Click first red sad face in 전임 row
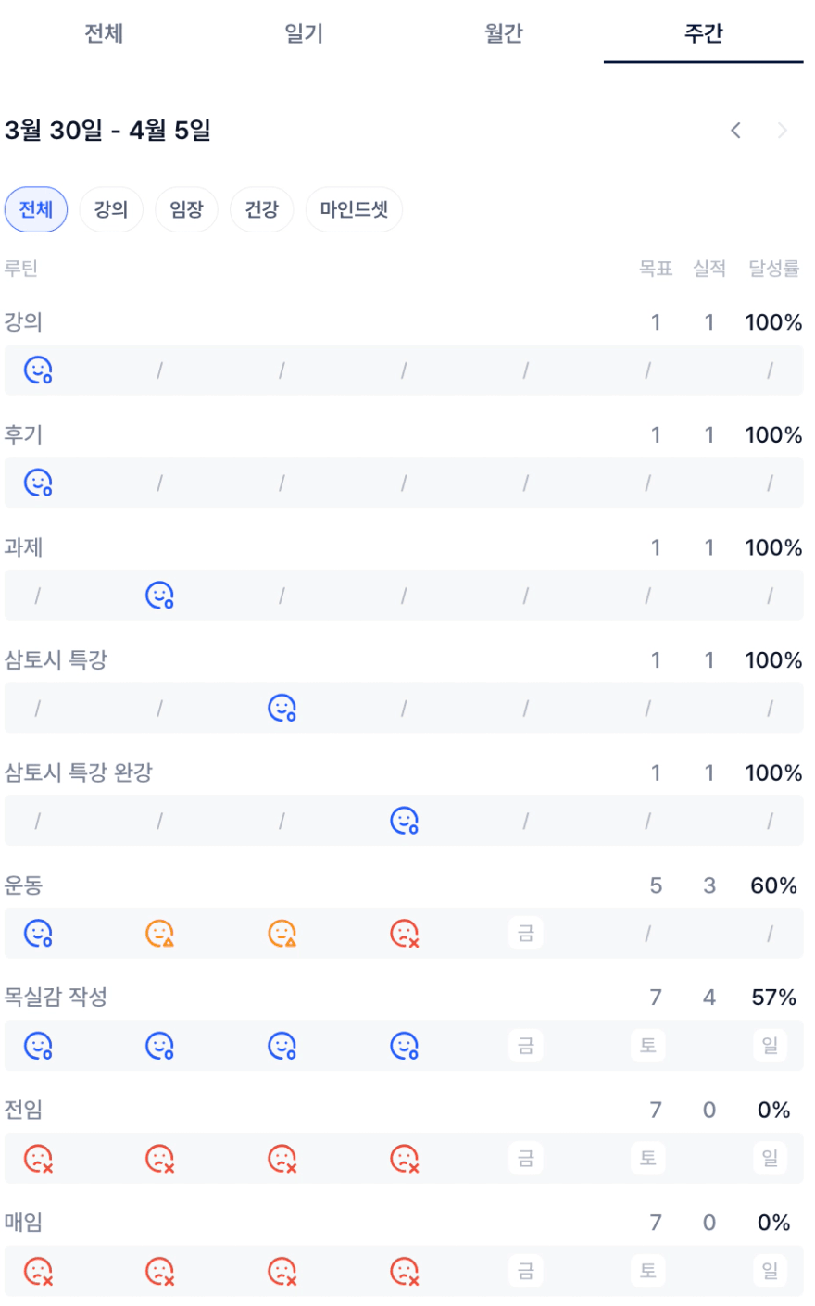 click(x=38, y=1159)
